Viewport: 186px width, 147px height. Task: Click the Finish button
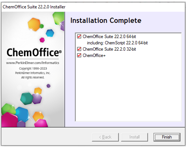pos(167,137)
